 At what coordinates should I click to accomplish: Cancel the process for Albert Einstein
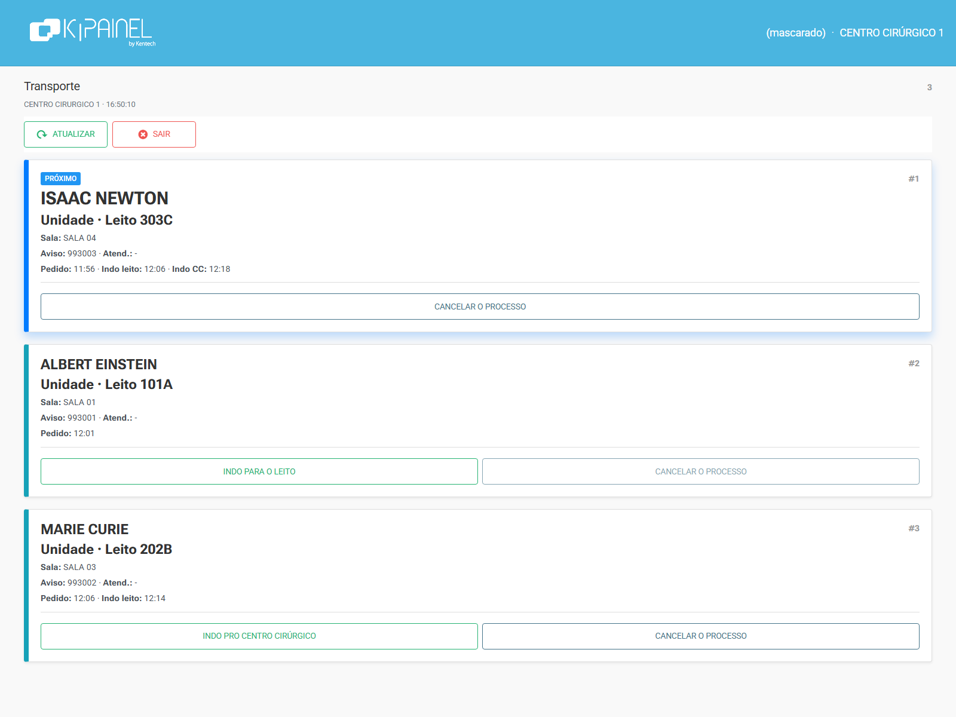[x=701, y=471]
